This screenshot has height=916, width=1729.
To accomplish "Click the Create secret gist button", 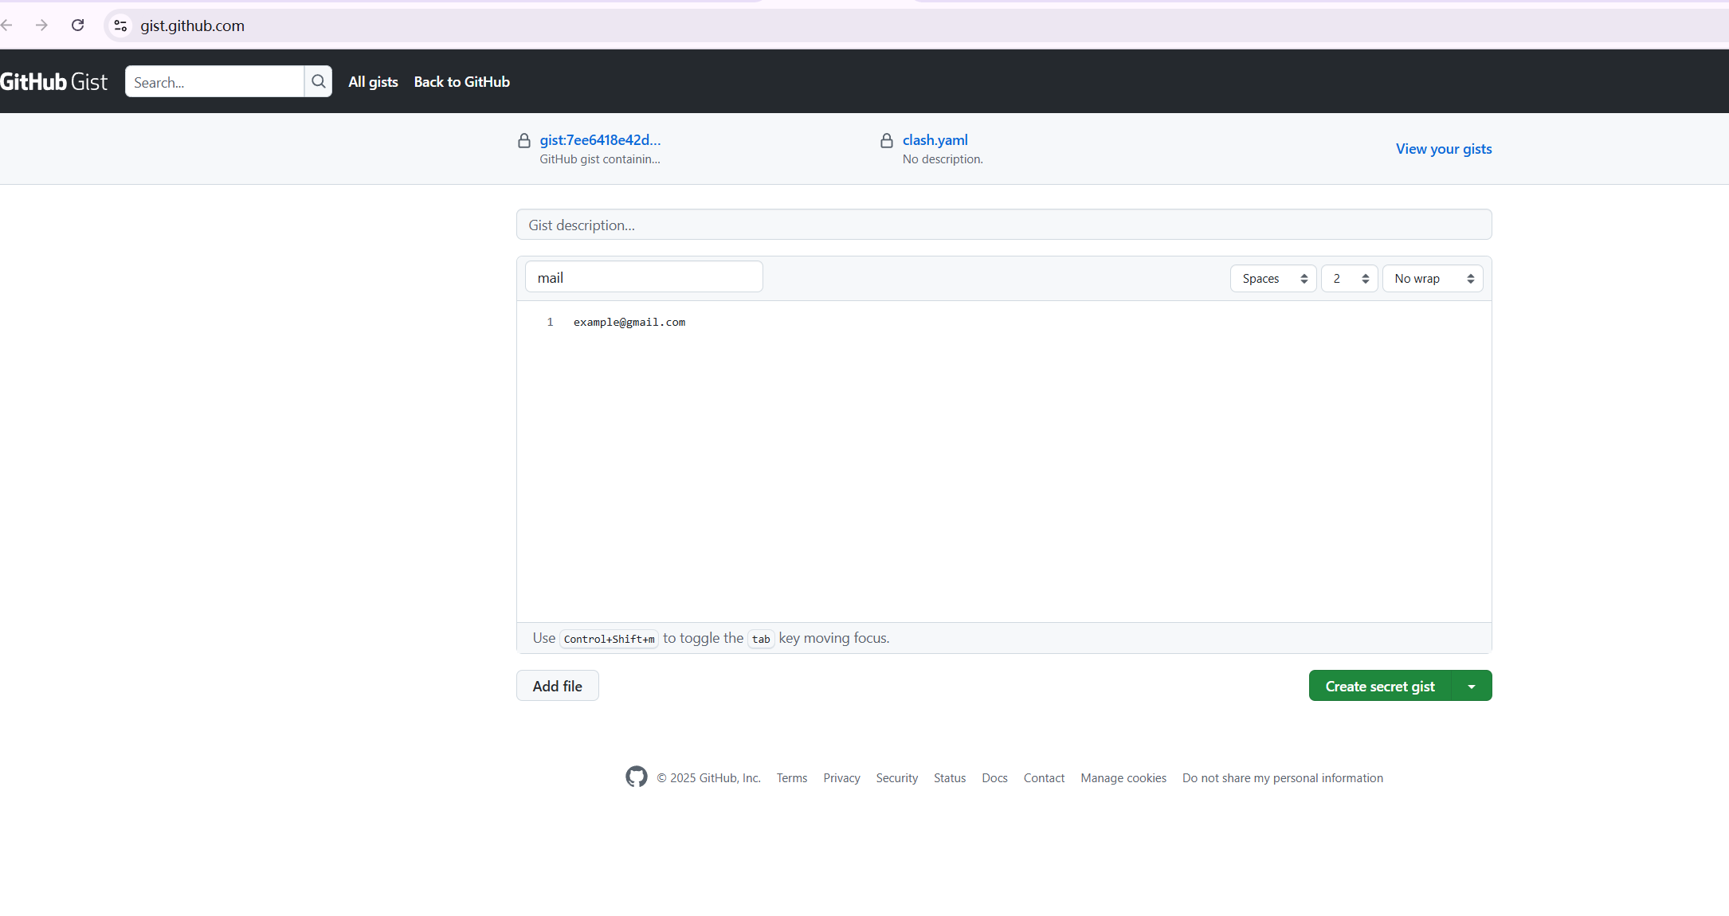I will (1379, 686).
